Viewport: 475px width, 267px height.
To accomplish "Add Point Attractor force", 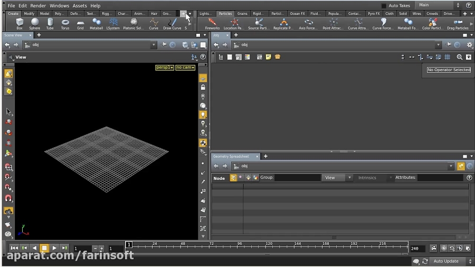I will tap(333, 24).
